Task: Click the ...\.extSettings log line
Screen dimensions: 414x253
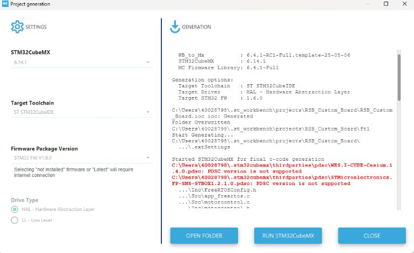Action: click(205, 147)
